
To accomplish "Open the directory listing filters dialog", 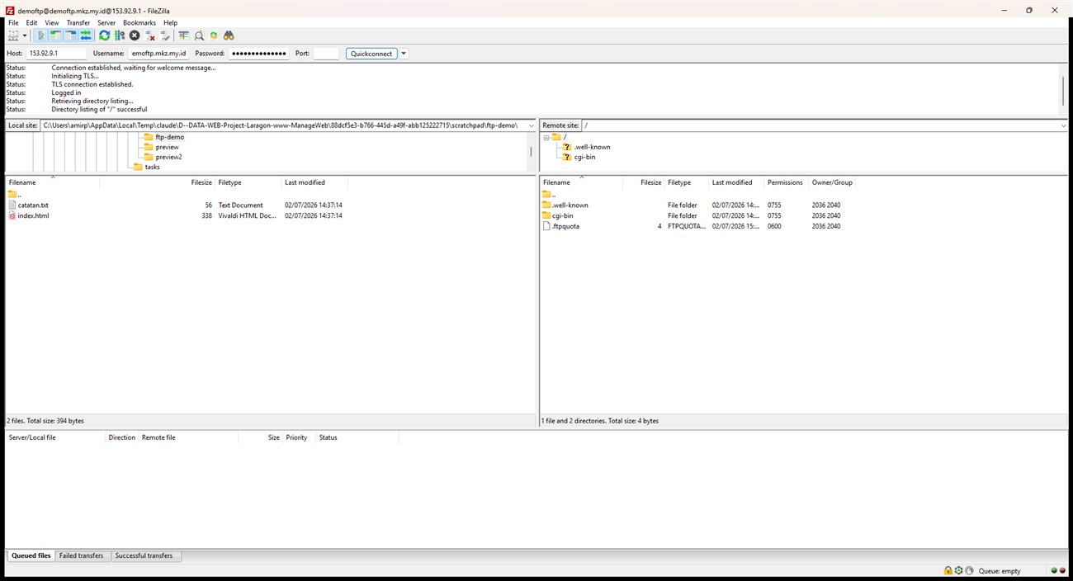I will 183,35.
